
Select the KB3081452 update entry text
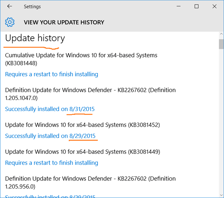click(82, 125)
